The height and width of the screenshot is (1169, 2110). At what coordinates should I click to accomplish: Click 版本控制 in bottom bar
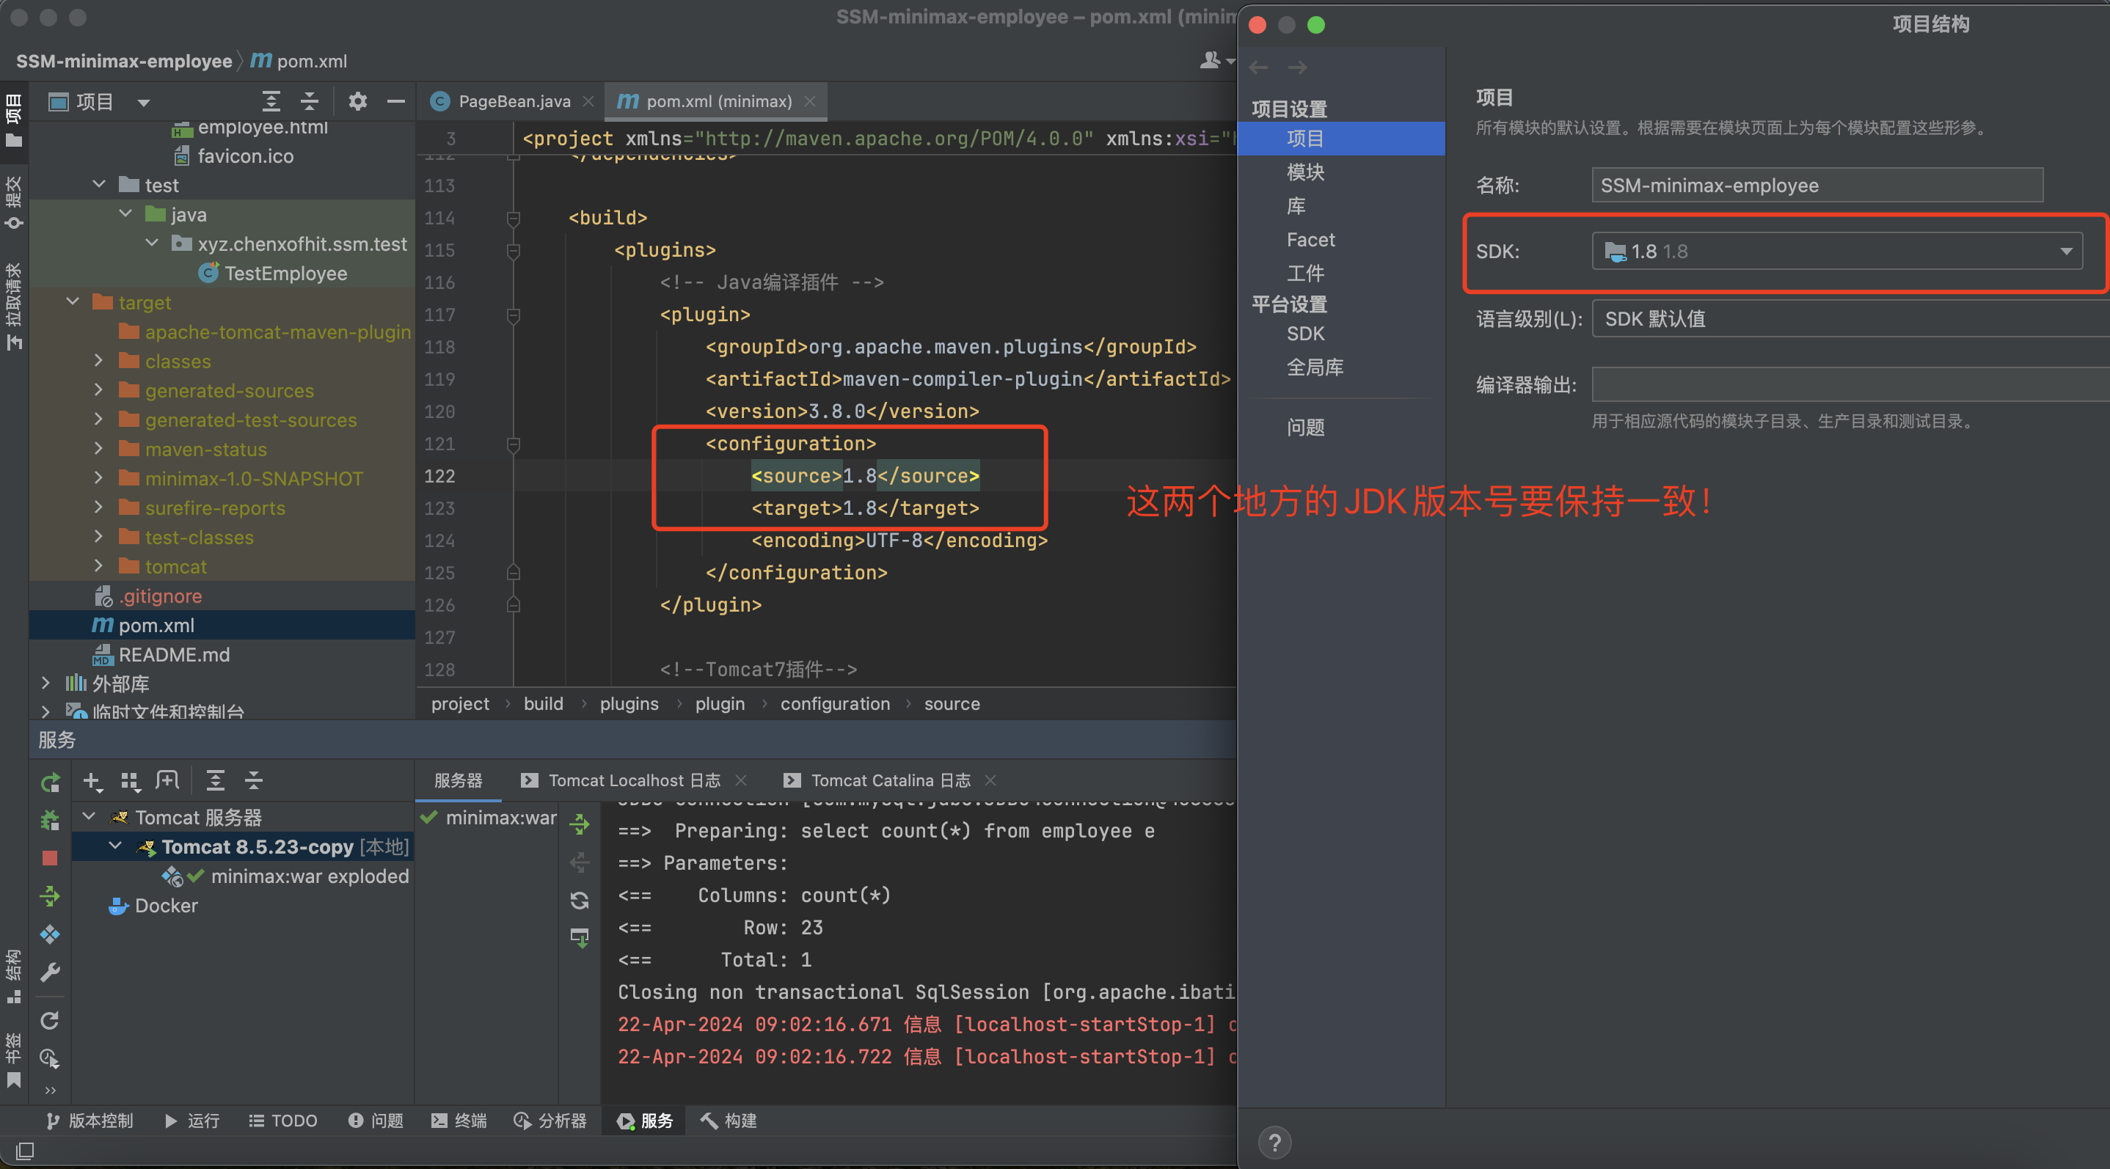click(x=90, y=1120)
